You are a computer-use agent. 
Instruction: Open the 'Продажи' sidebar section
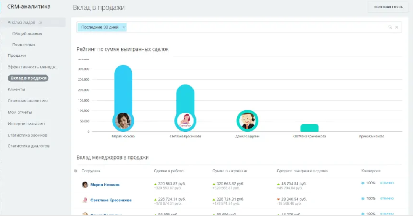17,56
